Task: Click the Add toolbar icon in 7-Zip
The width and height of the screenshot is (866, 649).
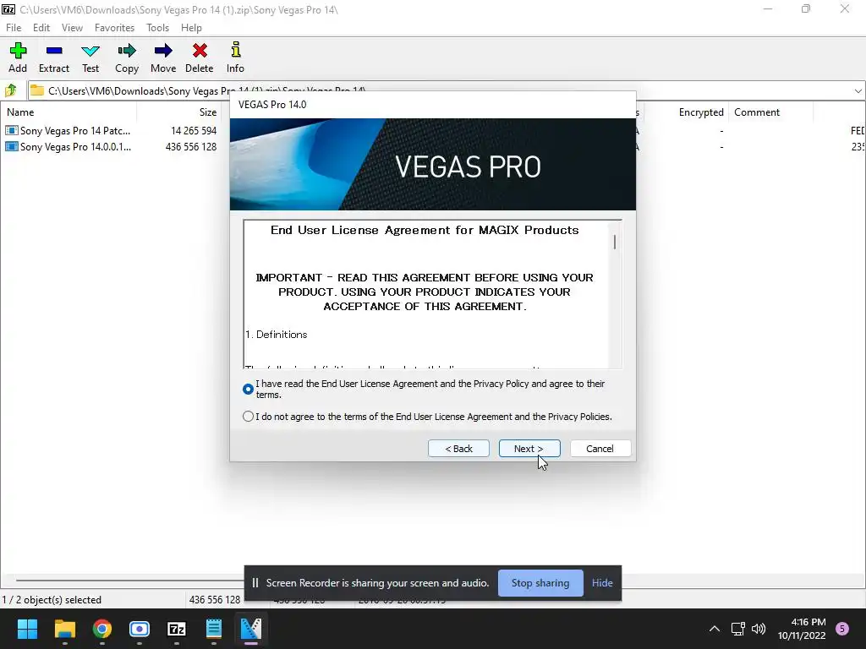Action: (18, 52)
